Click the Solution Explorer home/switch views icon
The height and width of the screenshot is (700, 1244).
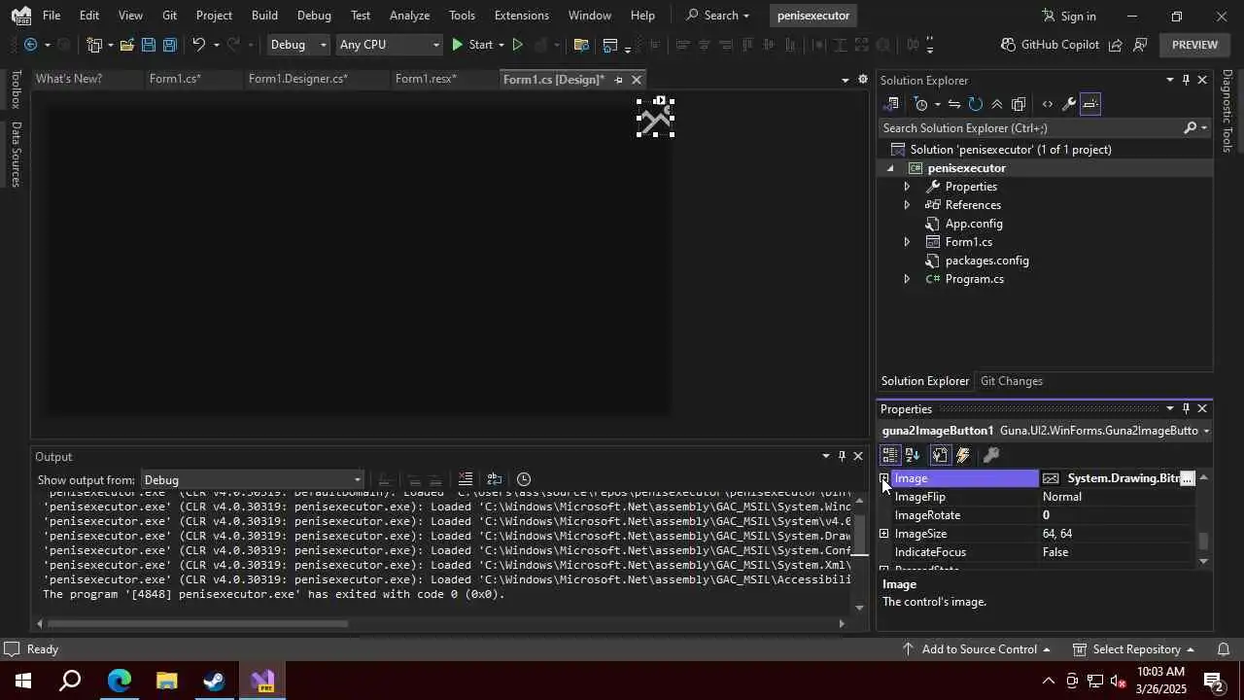click(x=891, y=104)
